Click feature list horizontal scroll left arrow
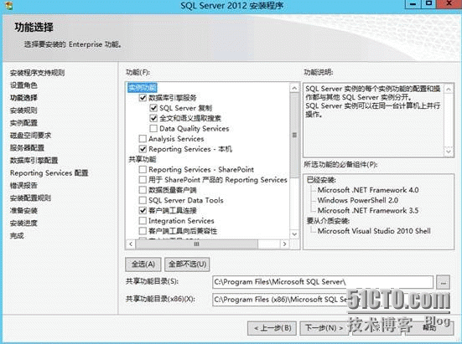 coord(131,244)
